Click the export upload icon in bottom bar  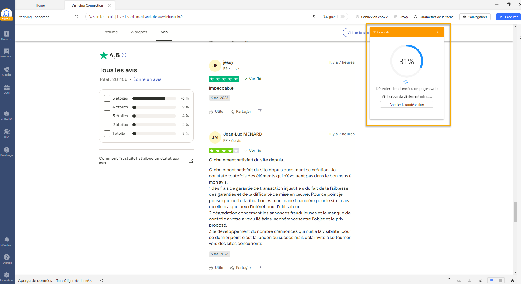[470, 280]
